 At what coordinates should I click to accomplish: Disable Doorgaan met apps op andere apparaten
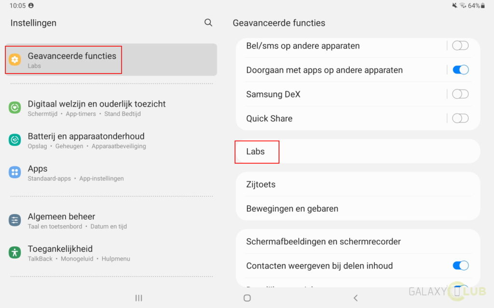(460, 70)
